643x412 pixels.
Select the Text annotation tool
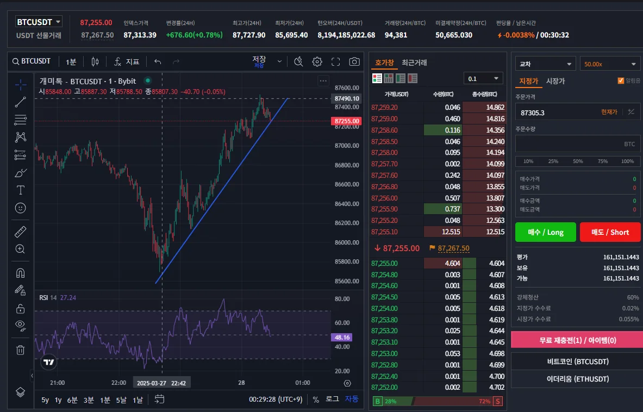click(20, 190)
